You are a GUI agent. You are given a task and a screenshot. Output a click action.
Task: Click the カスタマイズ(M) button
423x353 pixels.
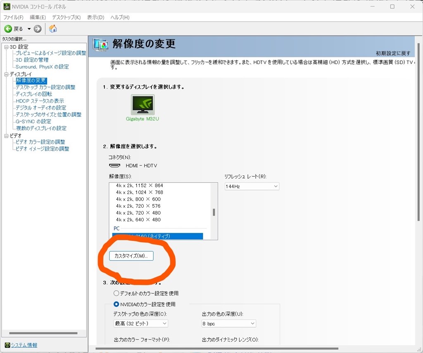click(x=131, y=256)
